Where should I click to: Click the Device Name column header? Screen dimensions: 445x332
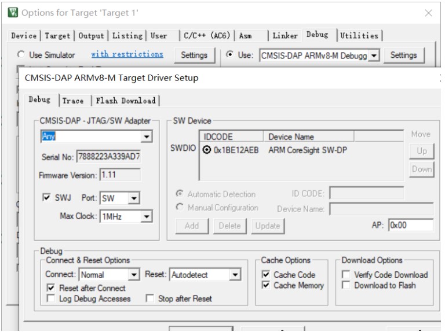(308, 137)
